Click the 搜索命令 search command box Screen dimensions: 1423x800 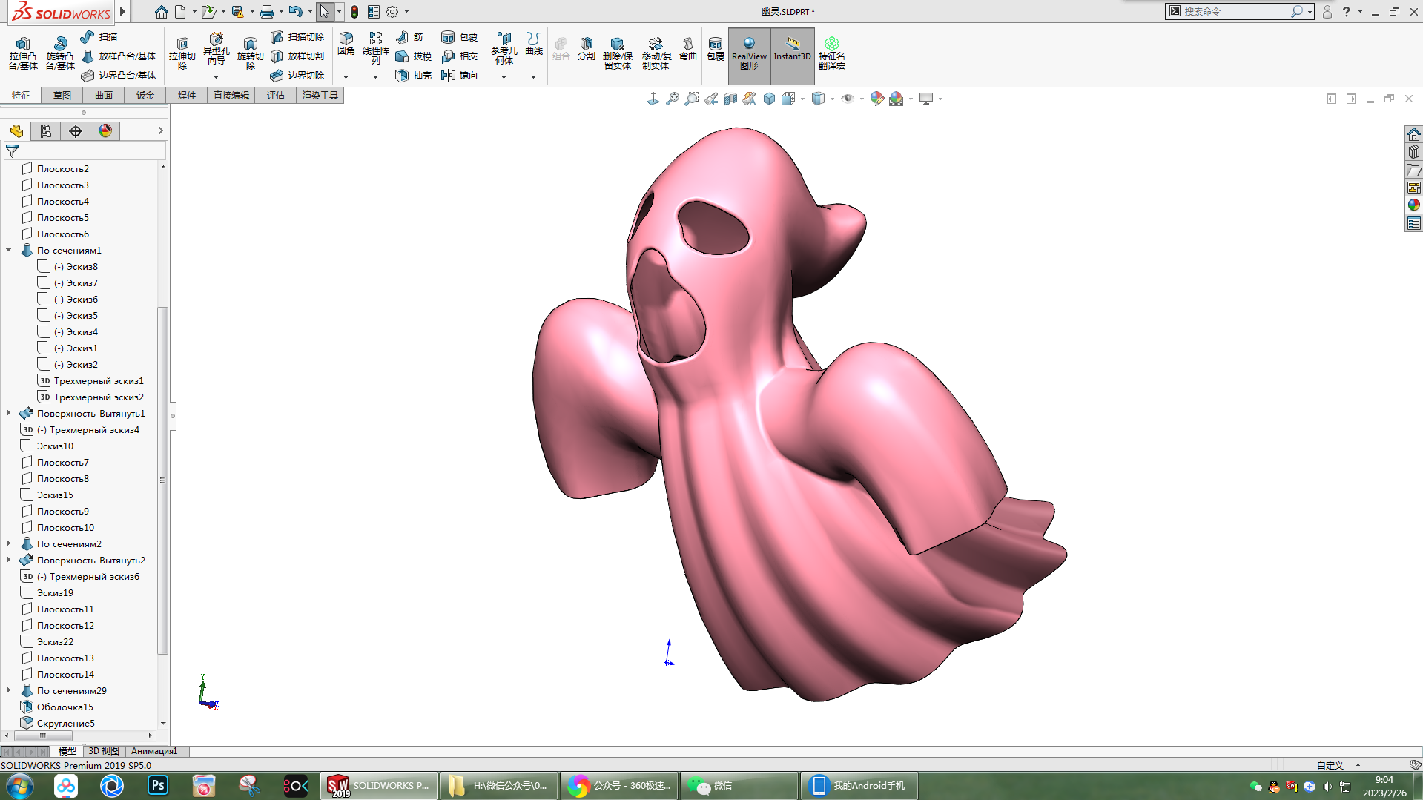point(1235,11)
